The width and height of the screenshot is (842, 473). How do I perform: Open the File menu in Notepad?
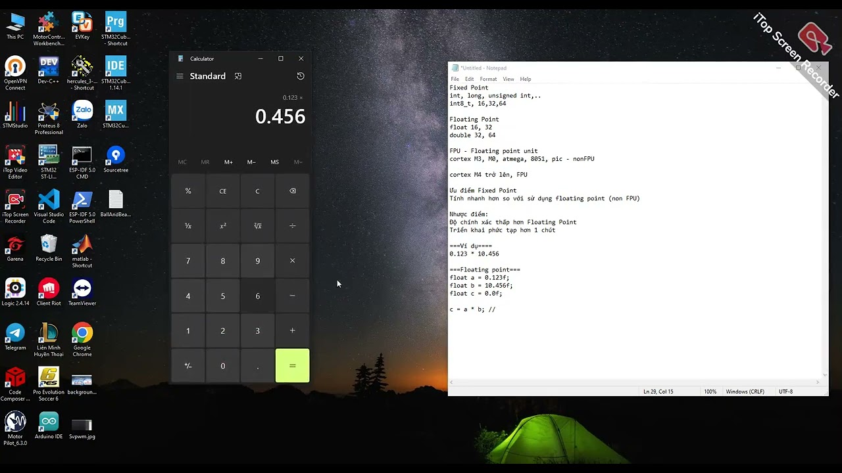point(455,79)
